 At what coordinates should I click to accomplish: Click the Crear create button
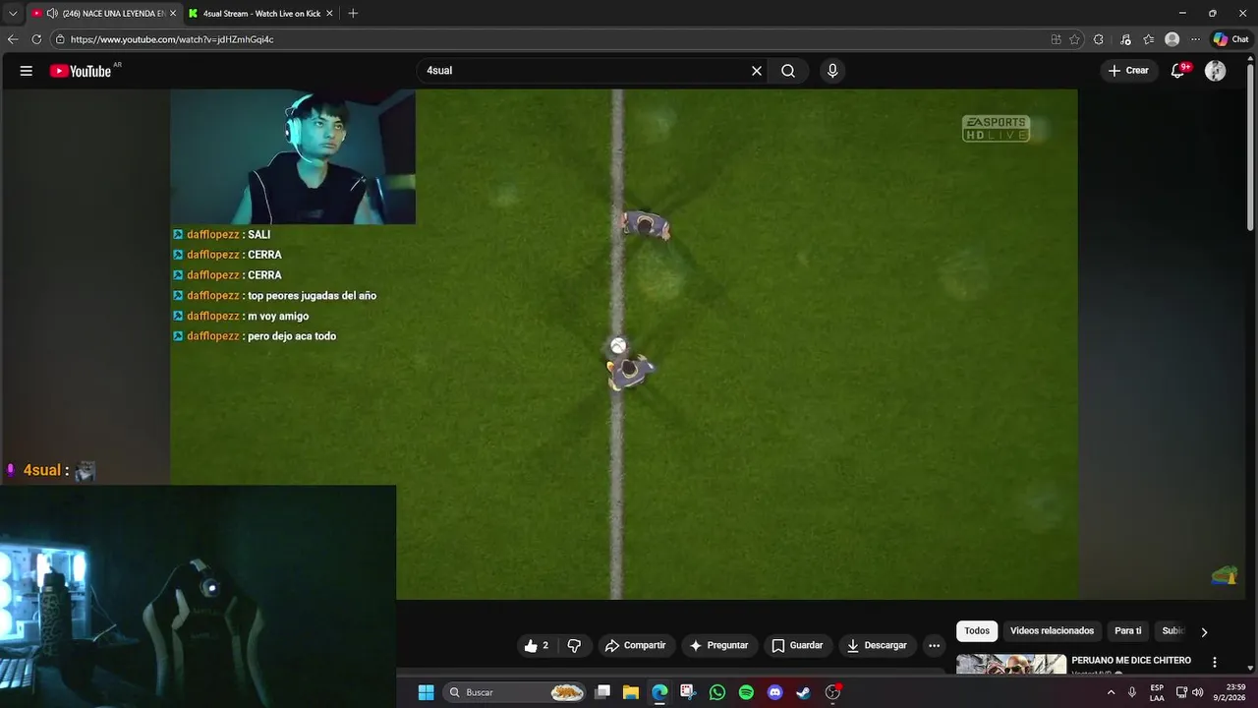(1128, 71)
